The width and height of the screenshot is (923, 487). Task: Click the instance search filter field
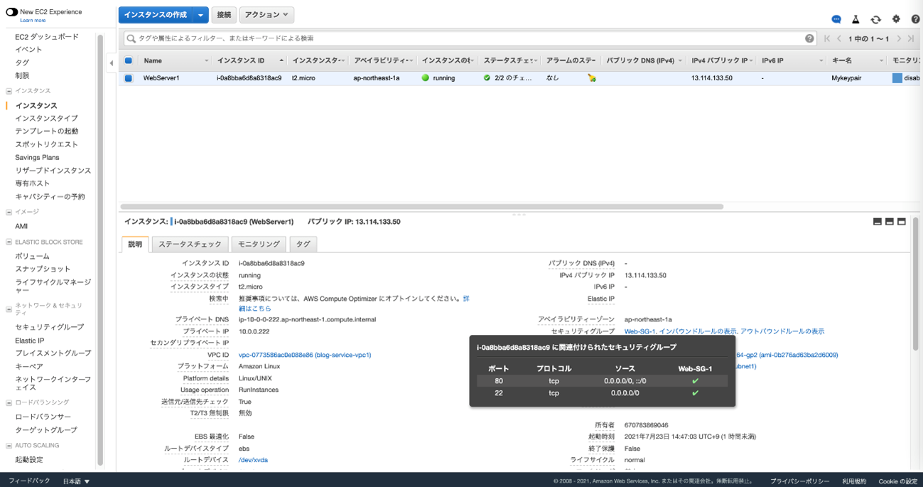coord(462,38)
